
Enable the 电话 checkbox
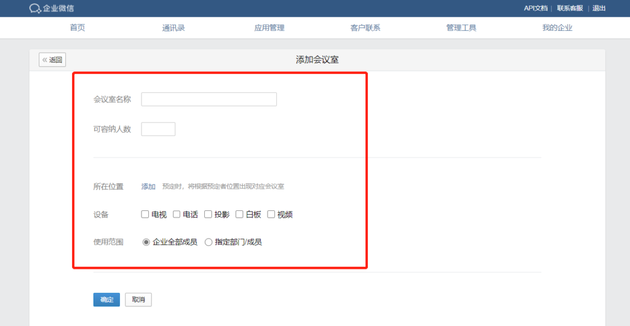[177, 215]
